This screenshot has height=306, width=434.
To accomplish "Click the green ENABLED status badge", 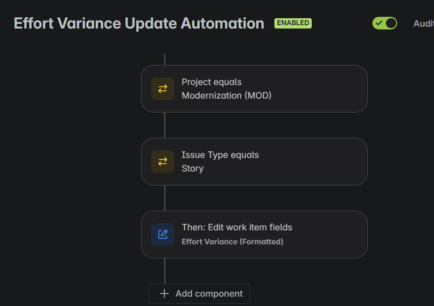I will [293, 23].
